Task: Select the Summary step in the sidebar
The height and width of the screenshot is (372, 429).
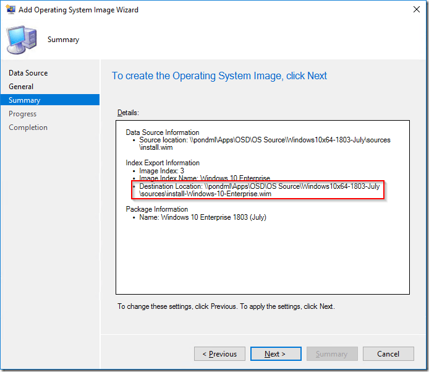Action: click(25, 100)
